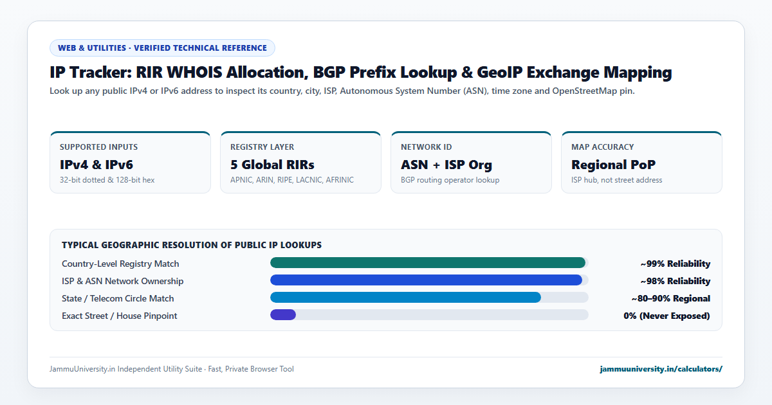Click the ASN + ISP Org heading
772x405 pixels.
coord(446,165)
